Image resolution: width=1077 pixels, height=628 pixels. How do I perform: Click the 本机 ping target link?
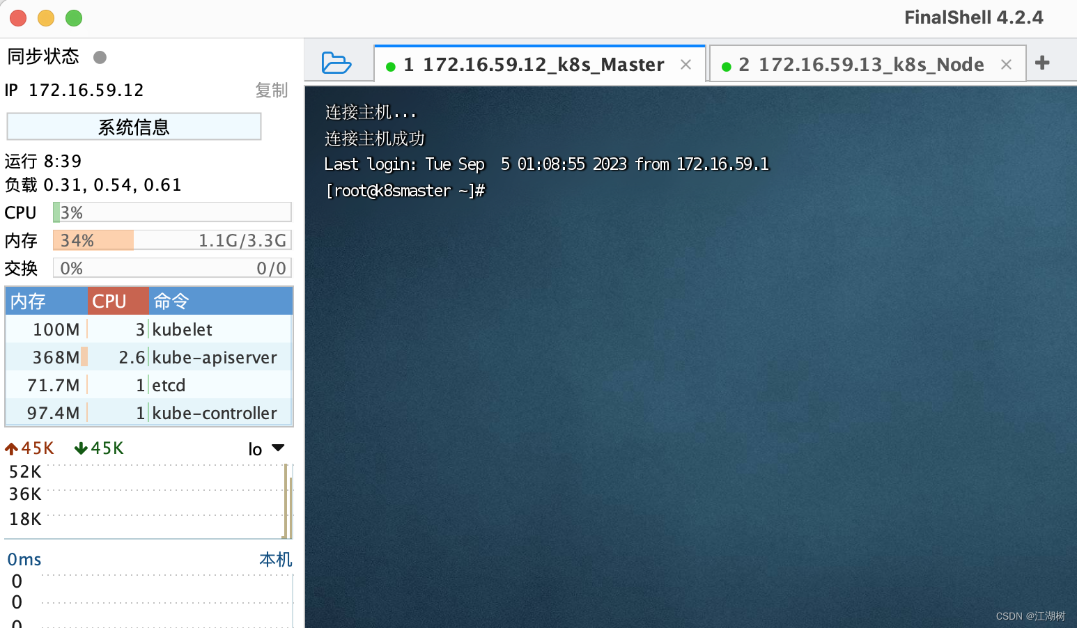(x=276, y=559)
